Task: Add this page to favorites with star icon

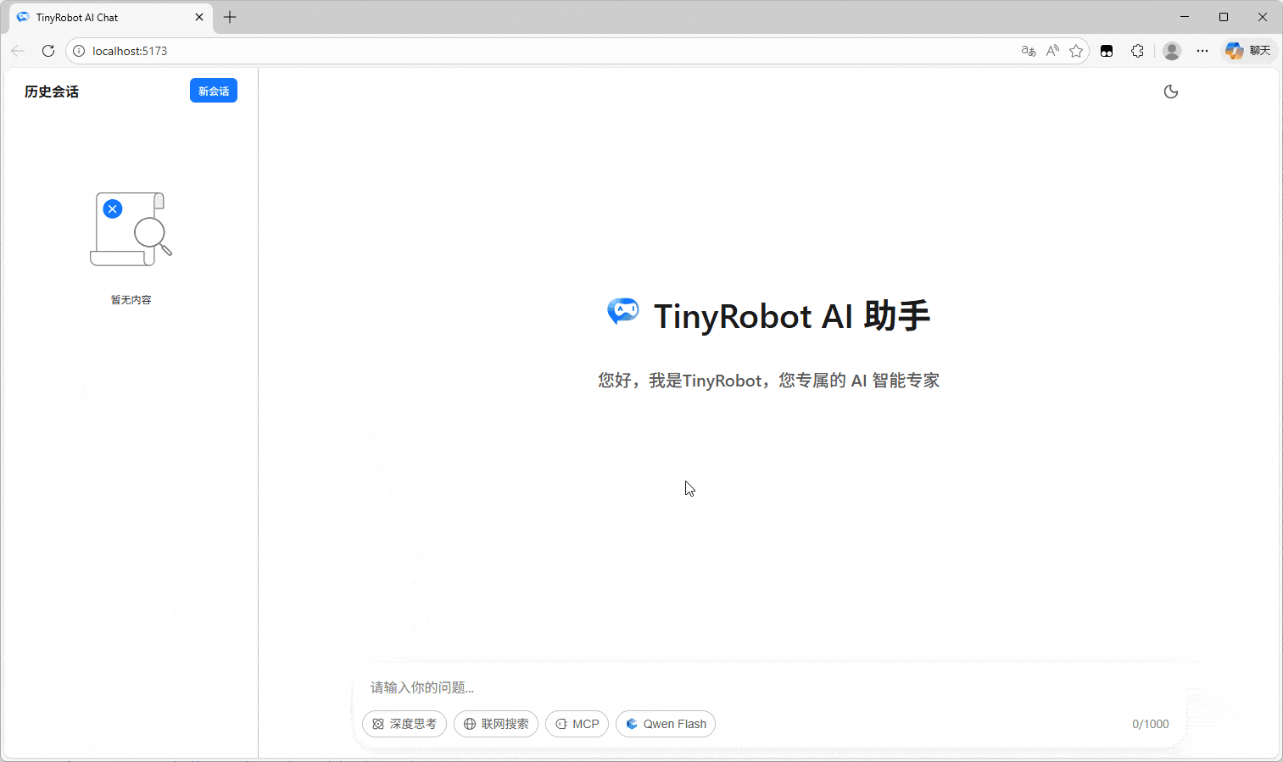Action: pyautogui.click(x=1076, y=51)
